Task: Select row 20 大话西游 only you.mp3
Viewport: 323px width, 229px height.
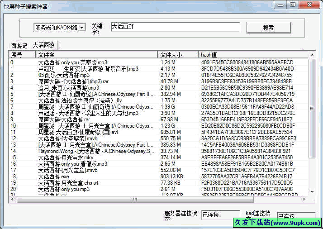Action: click(159, 189)
